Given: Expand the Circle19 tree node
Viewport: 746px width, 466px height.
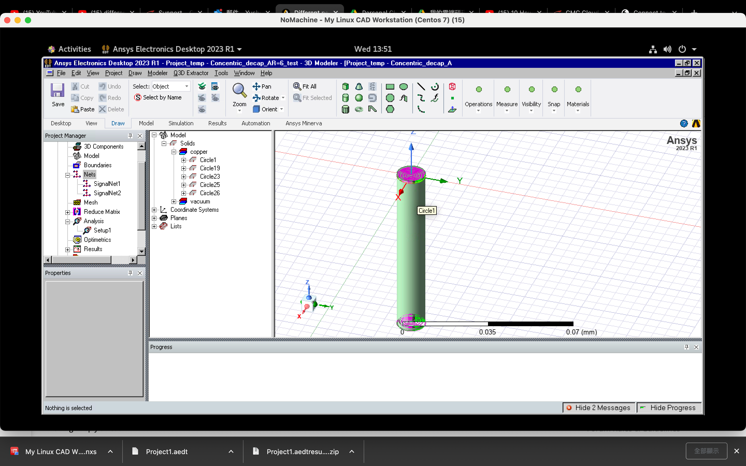Looking at the screenshot, I should (184, 169).
